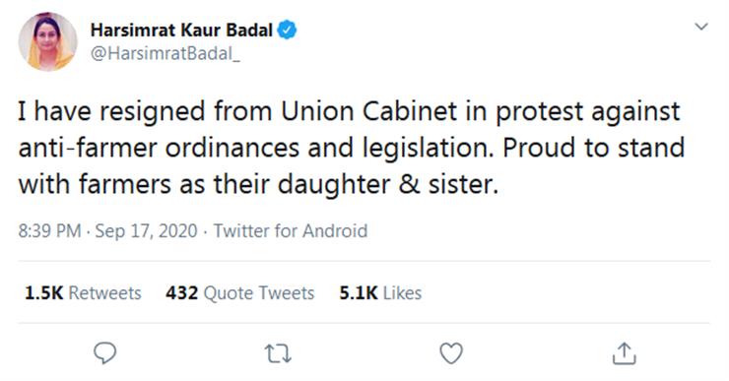Select the tweet text about resigning
Viewport: 729px width, 381px height.
pyautogui.click(x=352, y=148)
